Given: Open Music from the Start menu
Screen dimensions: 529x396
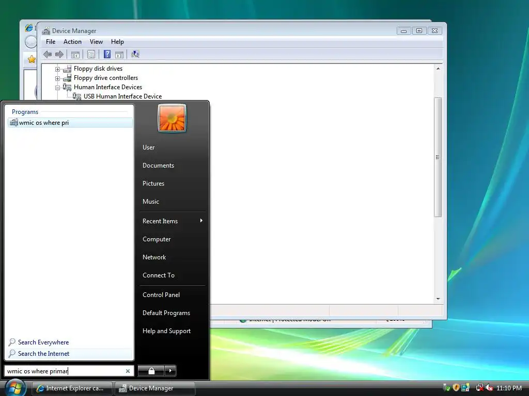Looking at the screenshot, I should (x=151, y=202).
